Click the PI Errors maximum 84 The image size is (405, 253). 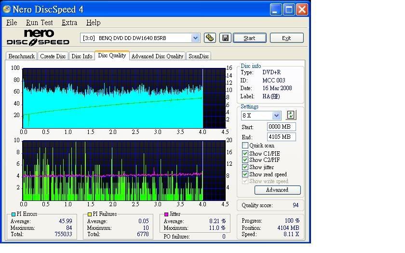coord(69,228)
